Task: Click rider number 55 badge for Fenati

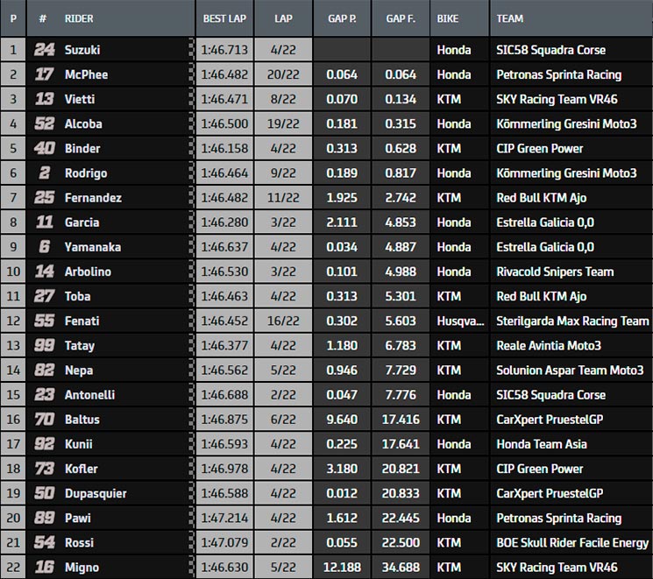Action: 44,321
